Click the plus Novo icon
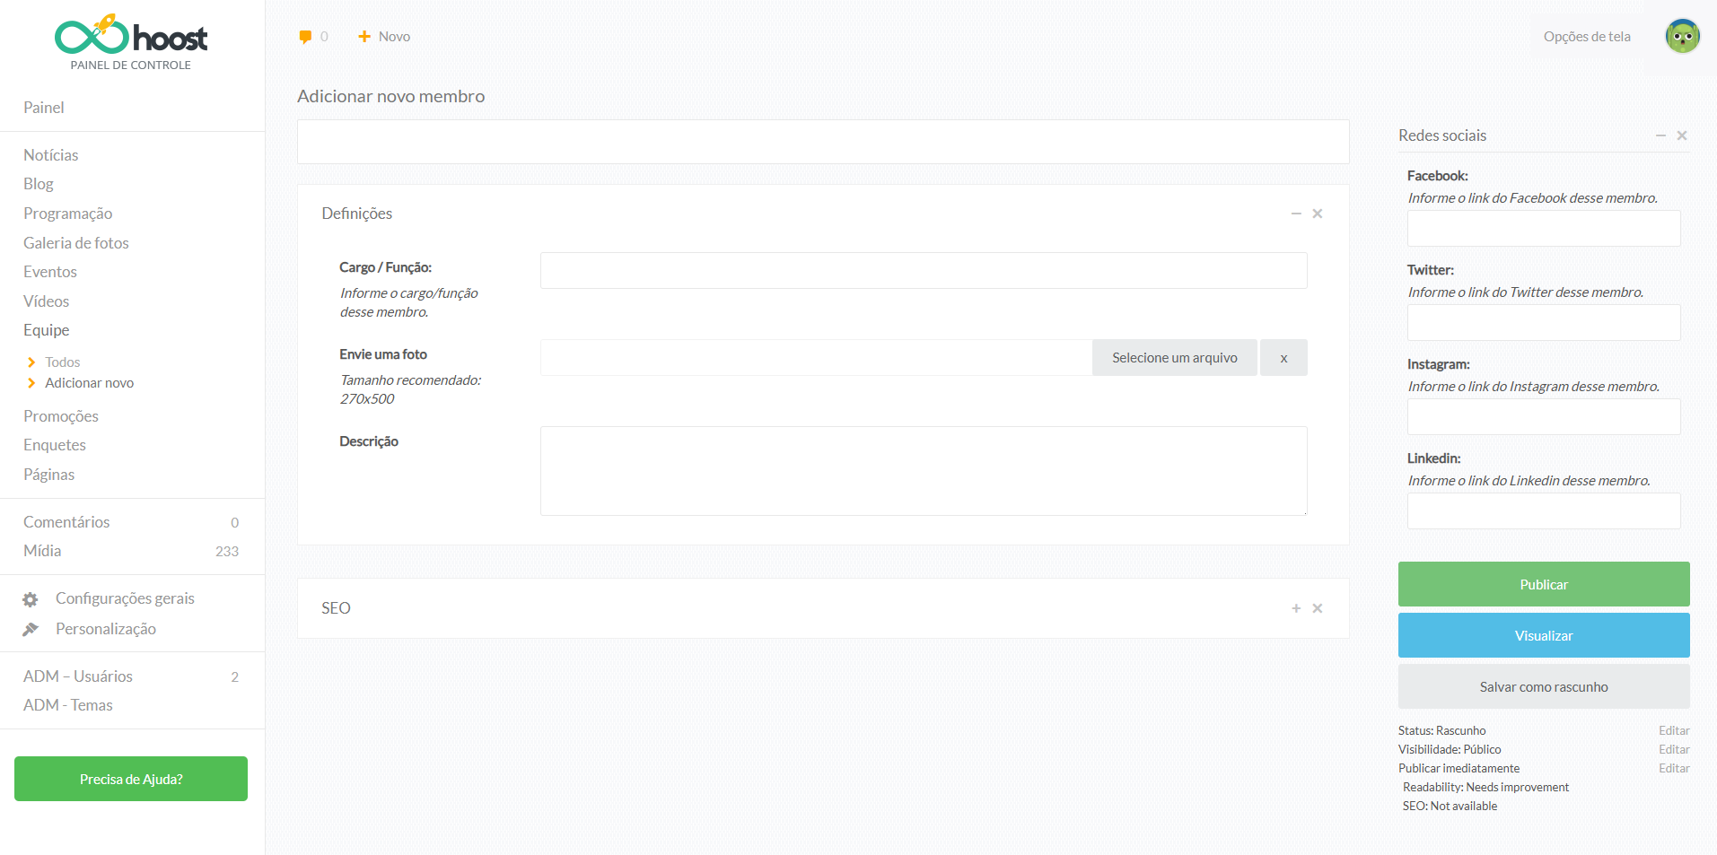This screenshot has height=855, width=1717. pos(364,37)
